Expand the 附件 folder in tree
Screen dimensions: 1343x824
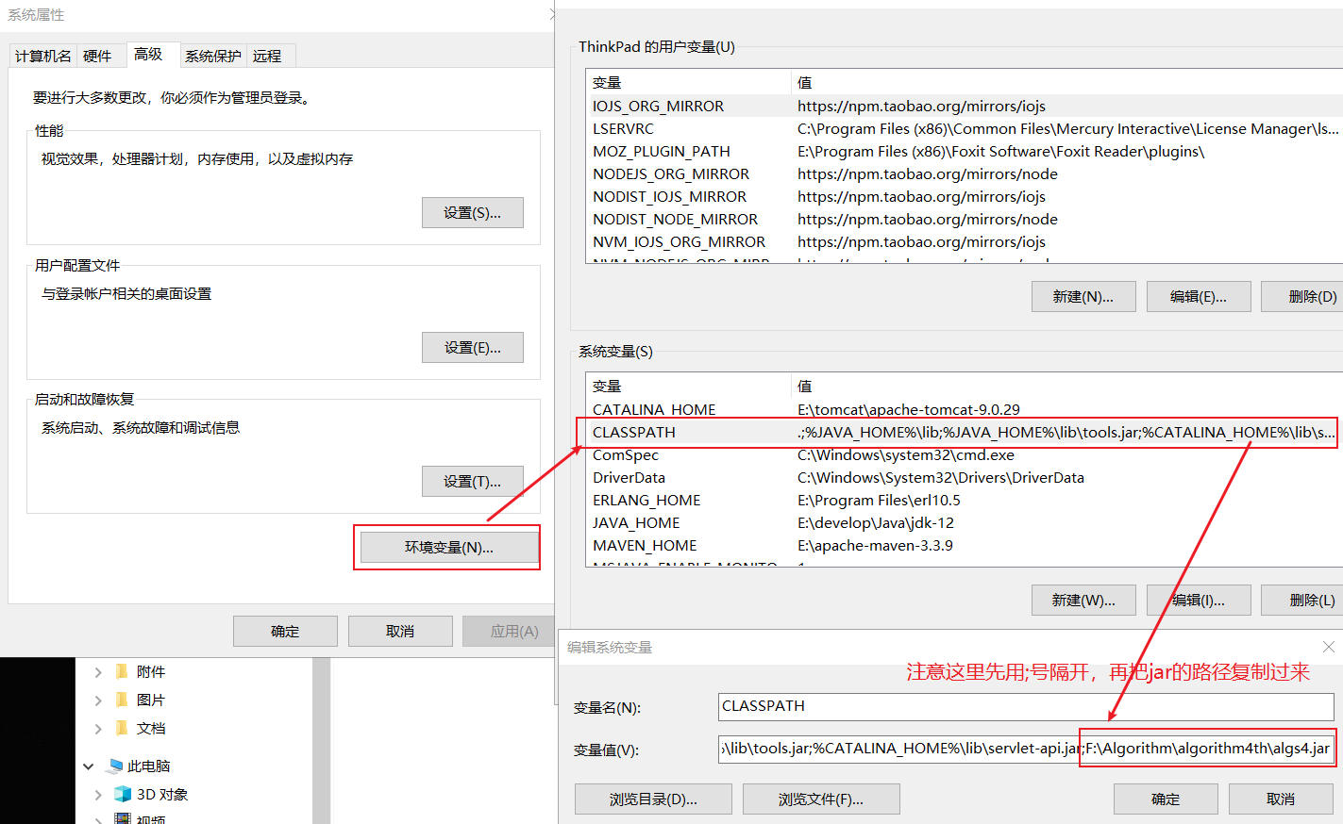[98, 672]
